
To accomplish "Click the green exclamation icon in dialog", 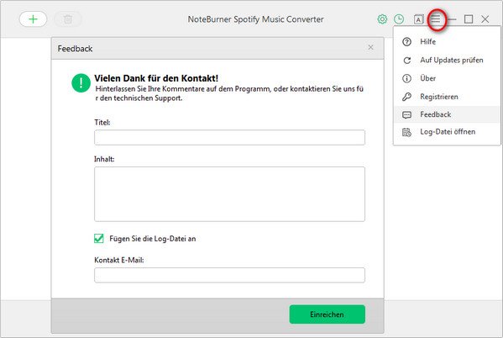I will point(81,83).
